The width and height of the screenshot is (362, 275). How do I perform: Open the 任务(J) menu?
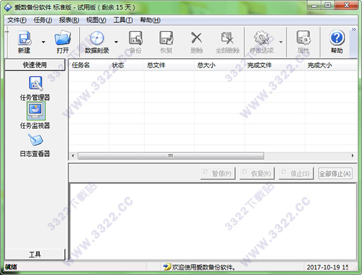pyautogui.click(x=43, y=21)
